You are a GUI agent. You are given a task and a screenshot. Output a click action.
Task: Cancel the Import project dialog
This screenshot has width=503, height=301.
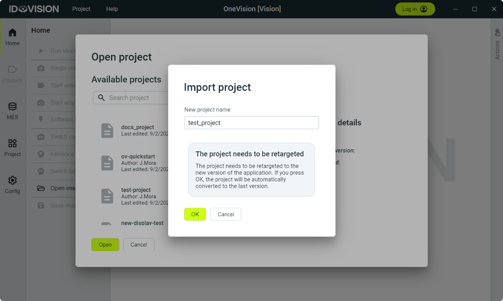point(226,214)
